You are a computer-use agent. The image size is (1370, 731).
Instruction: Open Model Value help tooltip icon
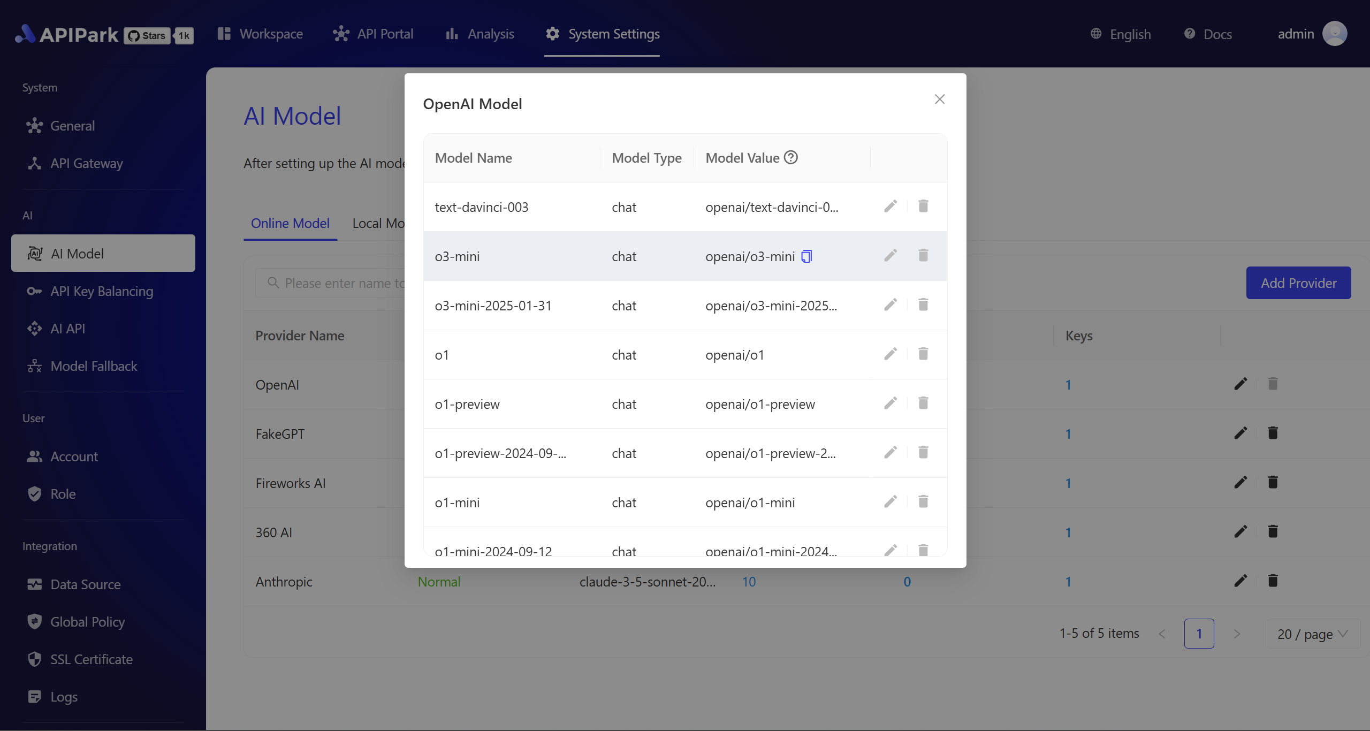[x=790, y=157]
